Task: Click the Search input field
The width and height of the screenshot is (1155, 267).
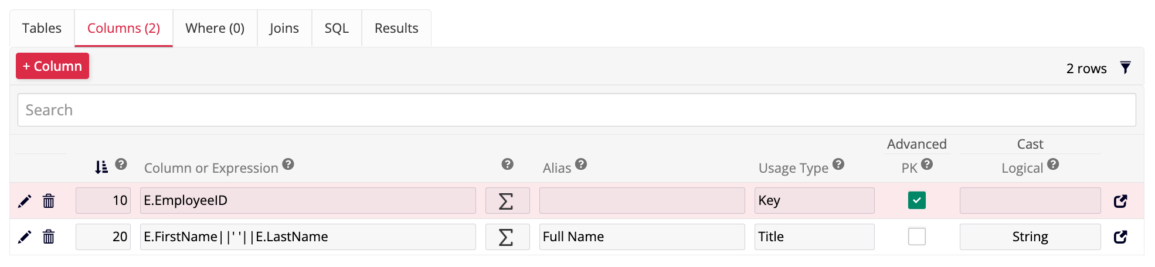Action: click(576, 110)
